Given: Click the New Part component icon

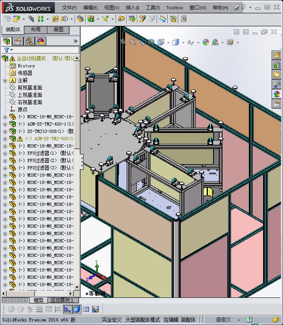Looking at the screenshot, I should [x=17, y=19].
